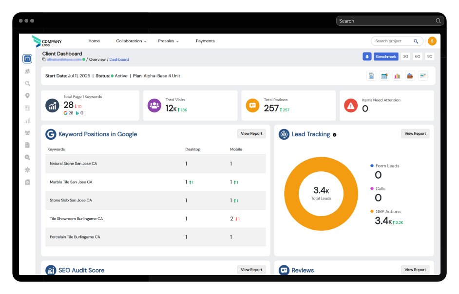Click the copy icon beside the domain

(x=44, y=59)
